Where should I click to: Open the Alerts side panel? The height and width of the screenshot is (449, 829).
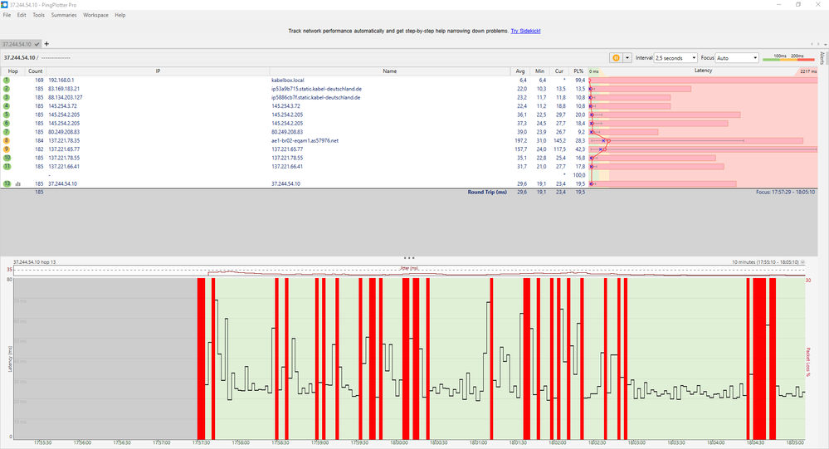point(822,58)
